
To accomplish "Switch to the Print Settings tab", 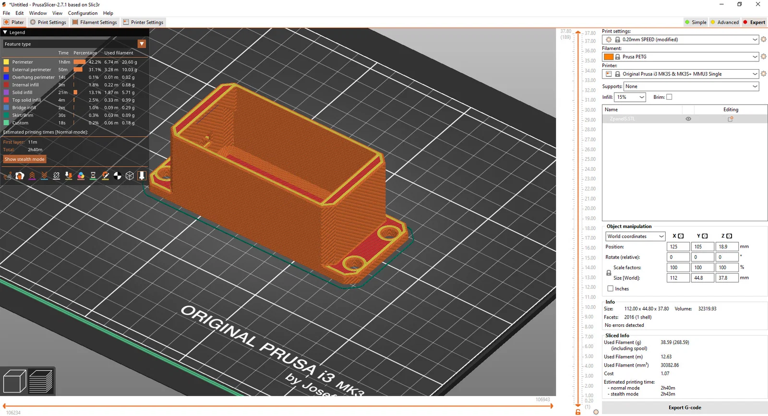I will click(48, 22).
